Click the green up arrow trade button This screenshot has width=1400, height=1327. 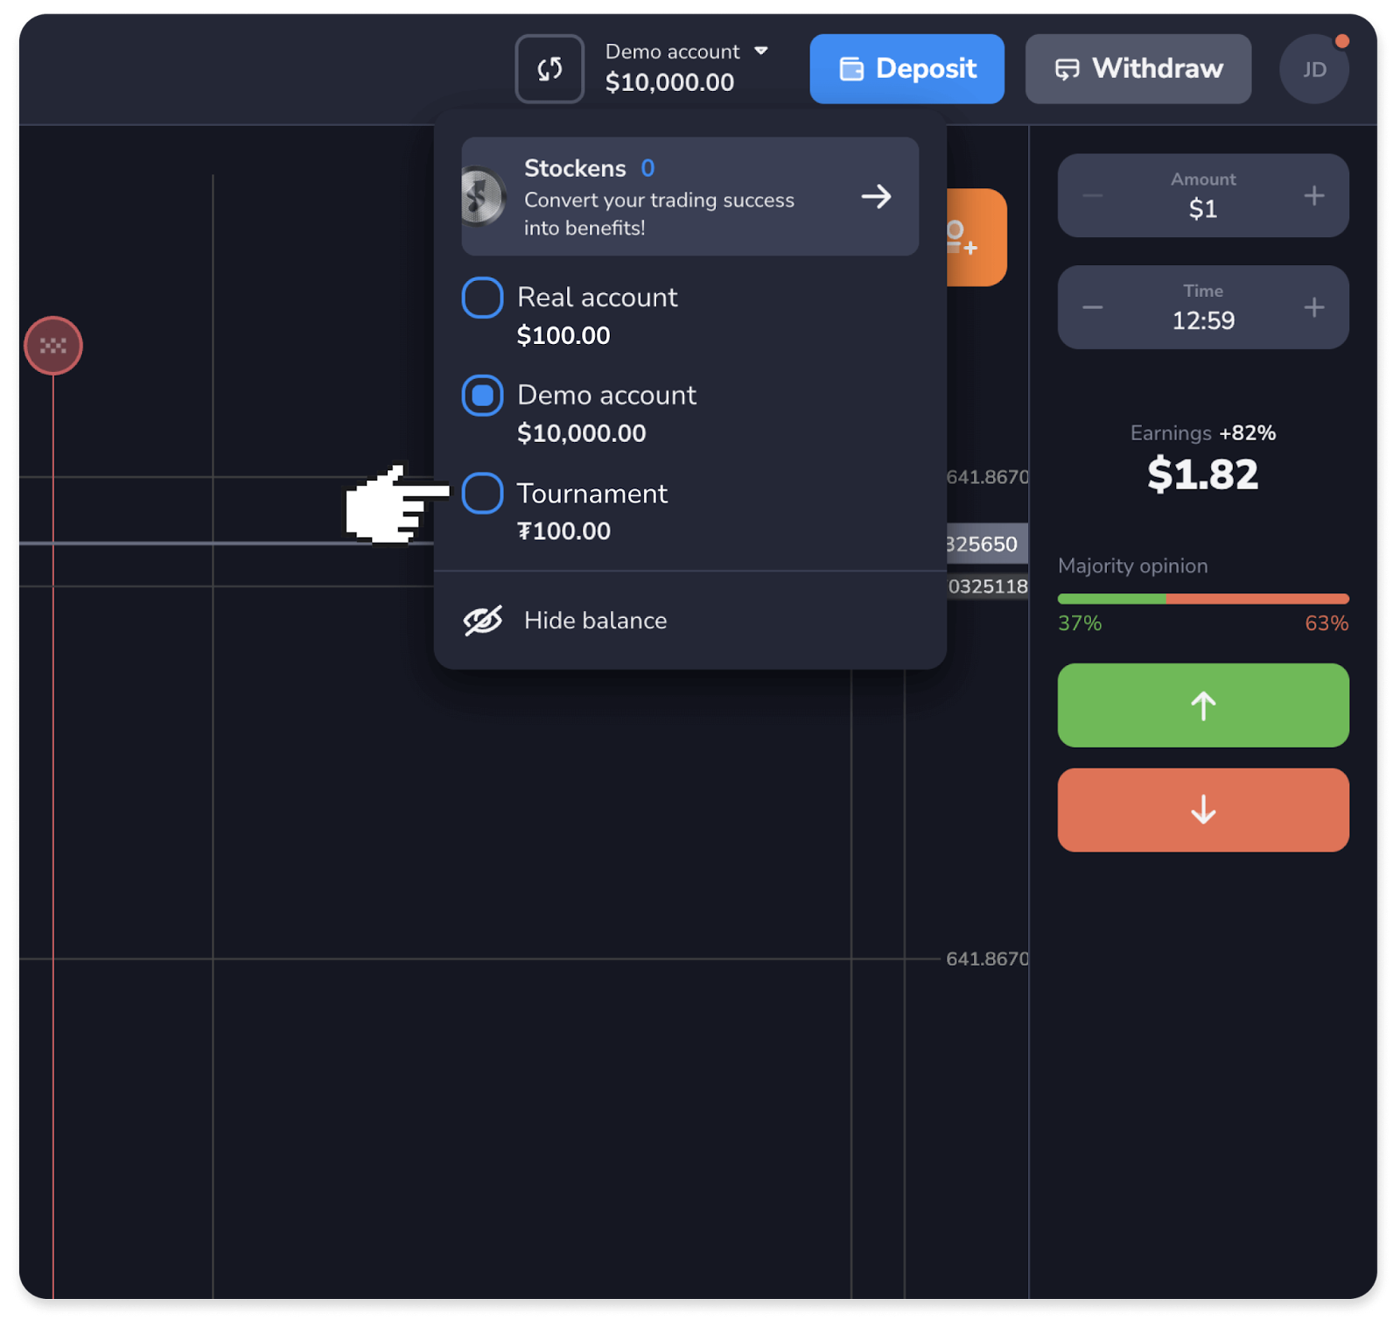pos(1202,706)
